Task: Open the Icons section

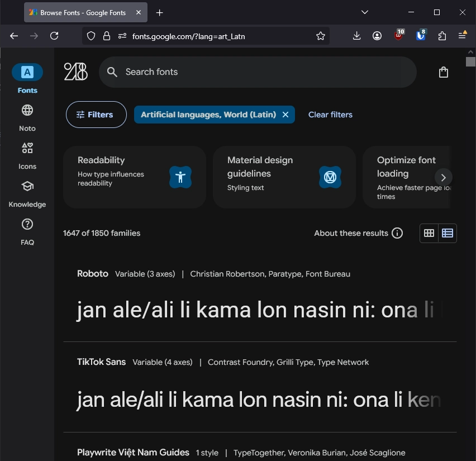Action: [27, 154]
